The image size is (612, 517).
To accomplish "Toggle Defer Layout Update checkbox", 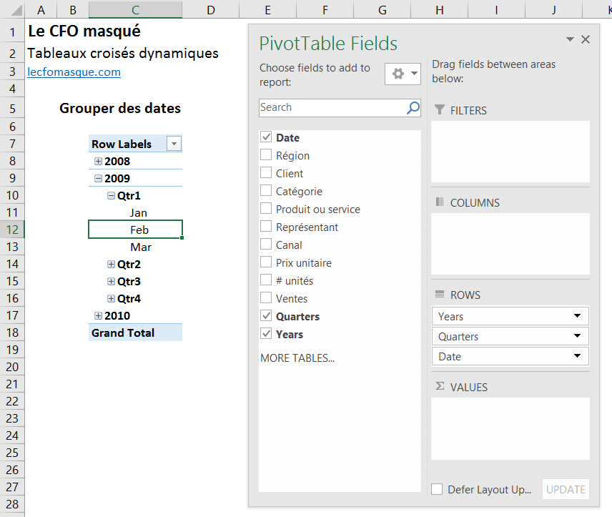I will point(438,490).
